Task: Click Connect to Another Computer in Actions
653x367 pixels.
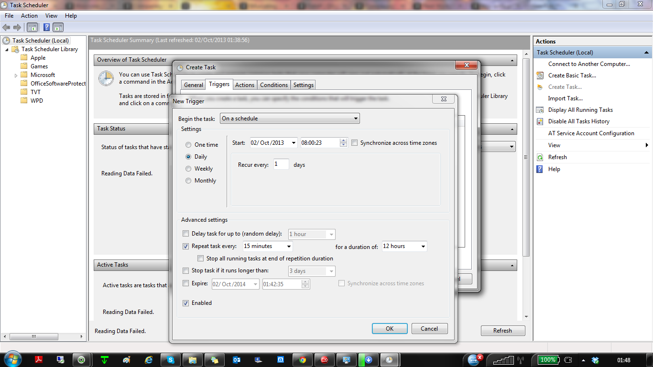Action: [x=589, y=64]
